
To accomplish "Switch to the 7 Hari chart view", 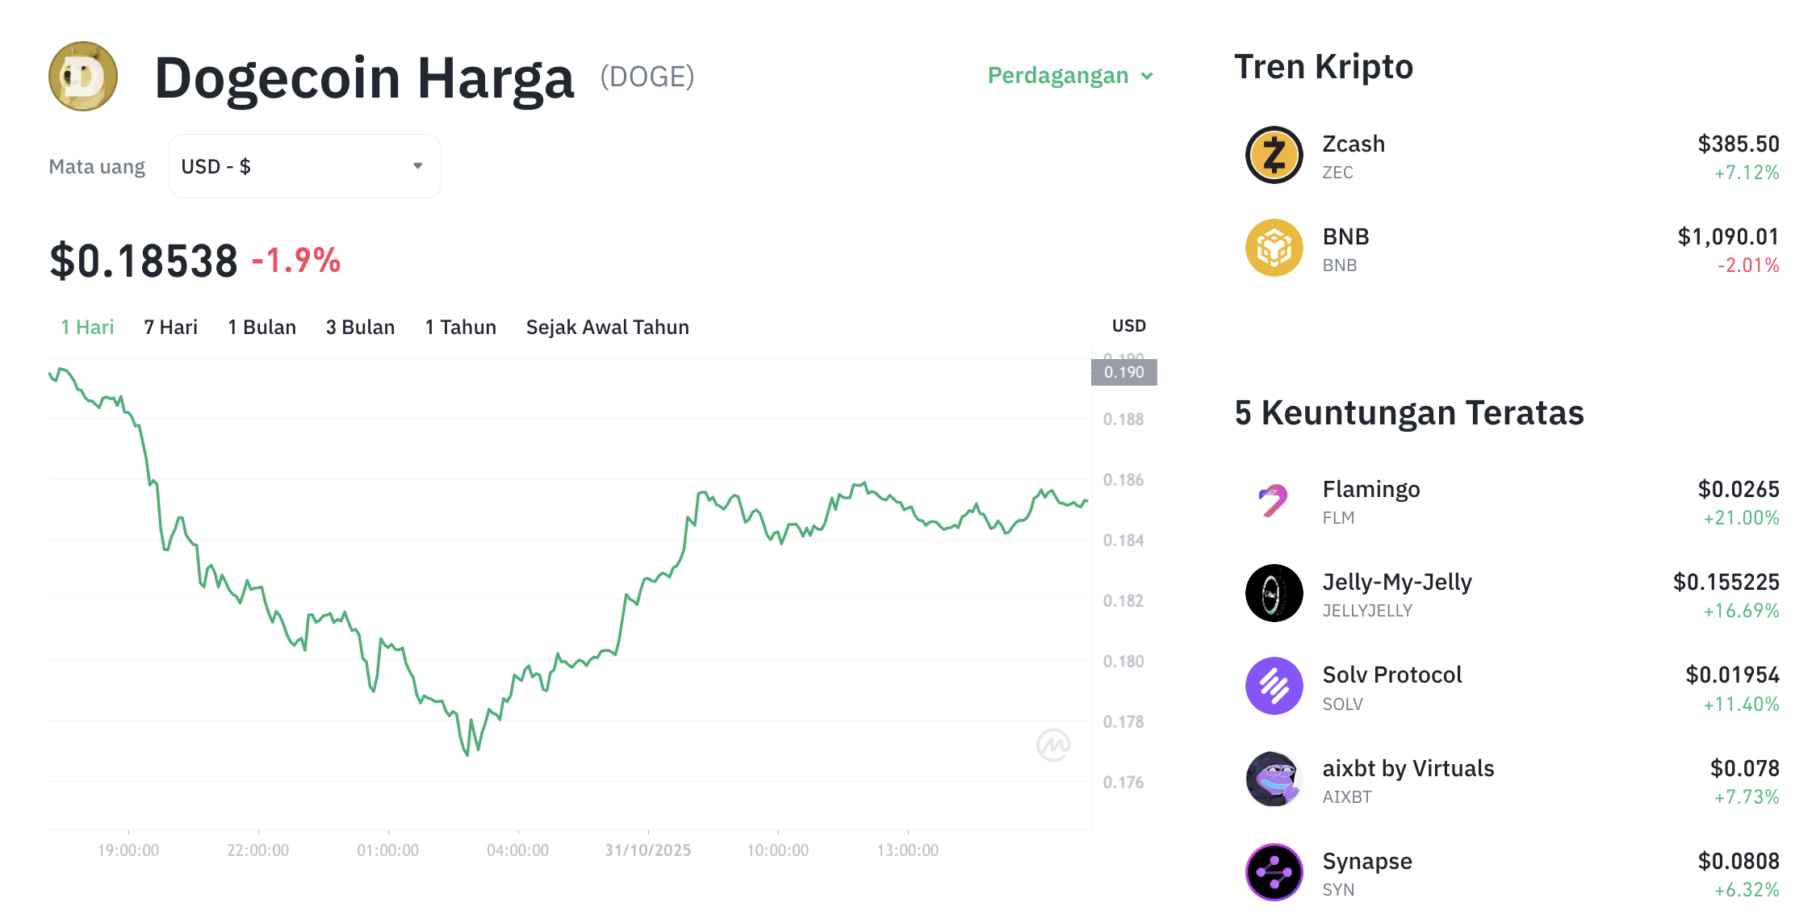I will 169,327.
